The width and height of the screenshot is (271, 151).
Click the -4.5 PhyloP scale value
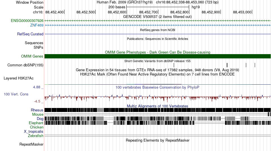(x=37, y=101)
